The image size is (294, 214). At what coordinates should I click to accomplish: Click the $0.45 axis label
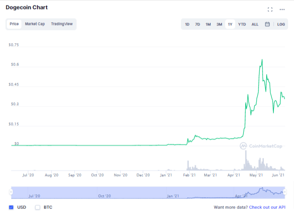click(14, 84)
